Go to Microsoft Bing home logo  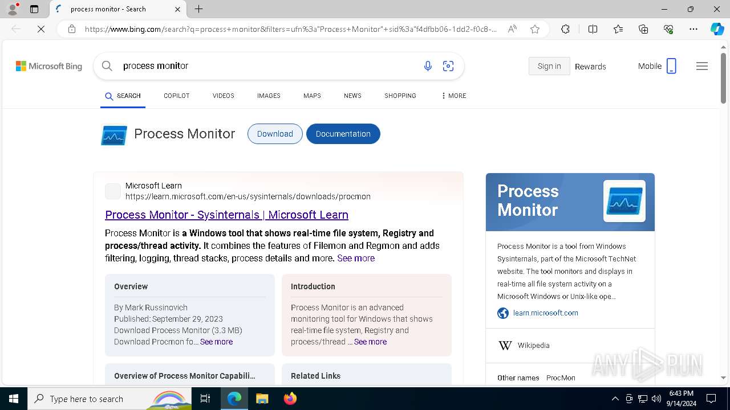49,66
